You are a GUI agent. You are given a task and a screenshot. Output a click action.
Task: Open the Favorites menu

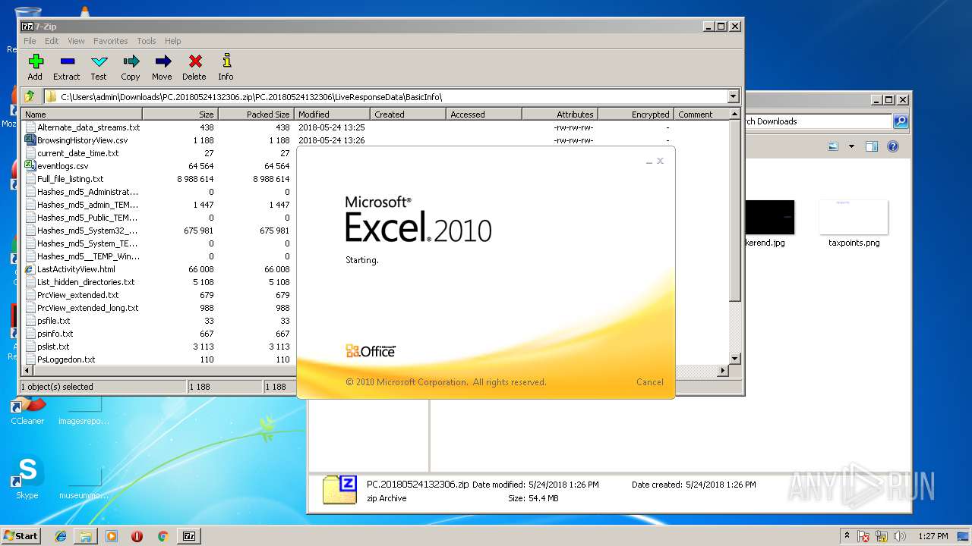111,41
